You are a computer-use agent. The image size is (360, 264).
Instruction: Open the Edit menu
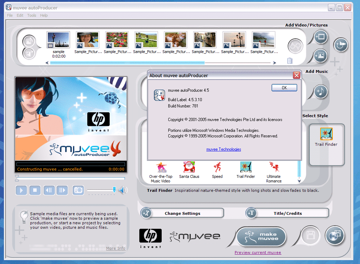click(20, 15)
